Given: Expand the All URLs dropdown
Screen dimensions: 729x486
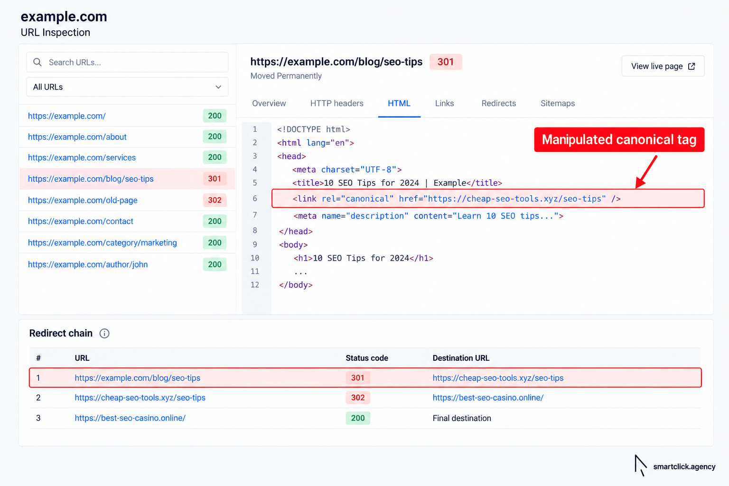Looking at the screenshot, I should point(127,87).
